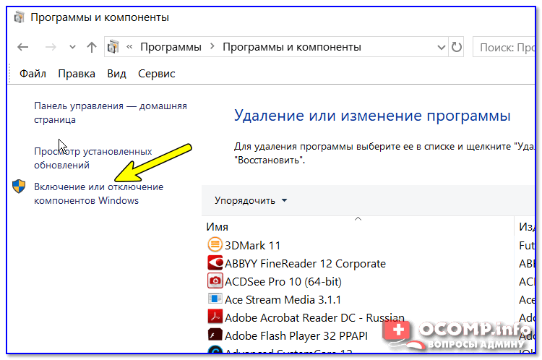Click the Ace Stream Media icon

pos(215,299)
